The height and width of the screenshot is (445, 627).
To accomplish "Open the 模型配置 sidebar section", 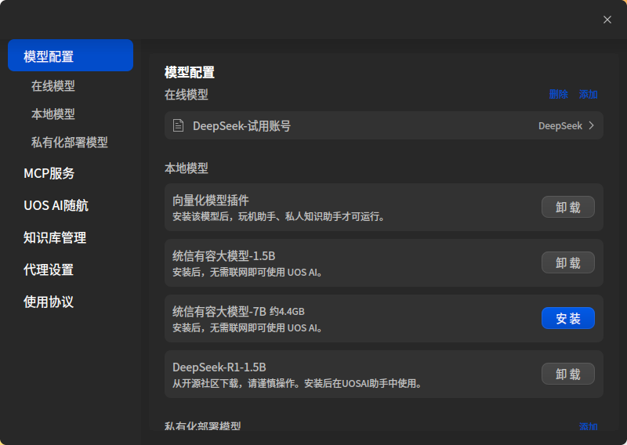I will coord(71,55).
